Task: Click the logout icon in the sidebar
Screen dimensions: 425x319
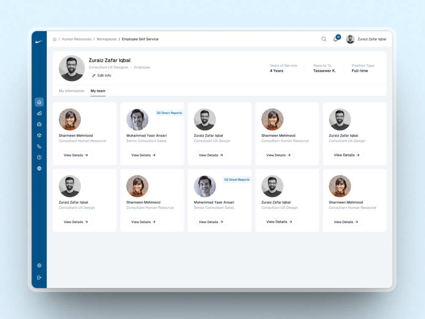Action: [39, 277]
